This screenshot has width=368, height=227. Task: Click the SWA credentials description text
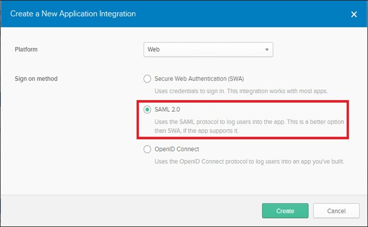(241, 91)
